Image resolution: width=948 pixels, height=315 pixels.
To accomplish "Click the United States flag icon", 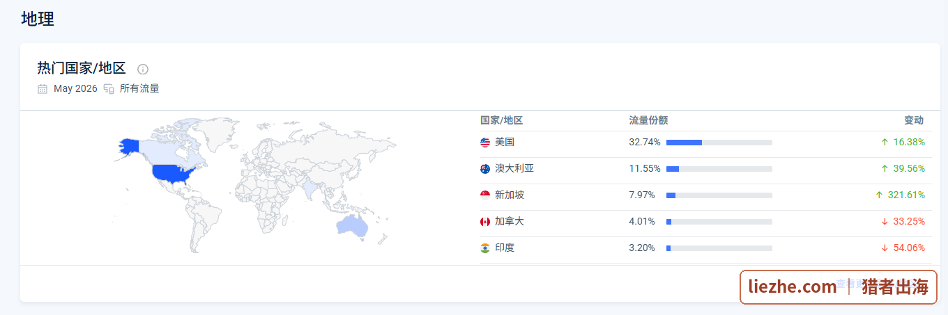I will point(485,143).
